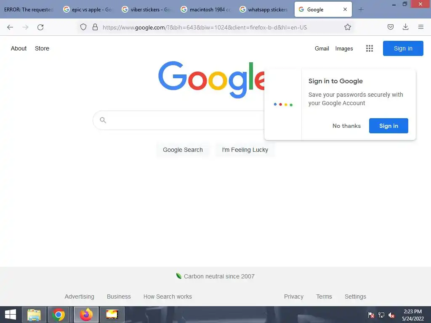Click the Google logo
Image resolution: width=431 pixels, height=323 pixels.
[x=211, y=79]
